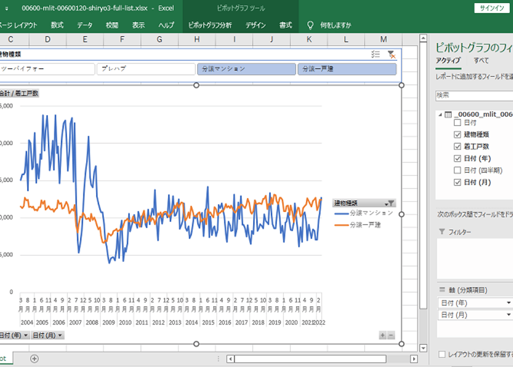Click the 2009 year axis label
Viewport: 513px width, 367px height.
(108, 323)
